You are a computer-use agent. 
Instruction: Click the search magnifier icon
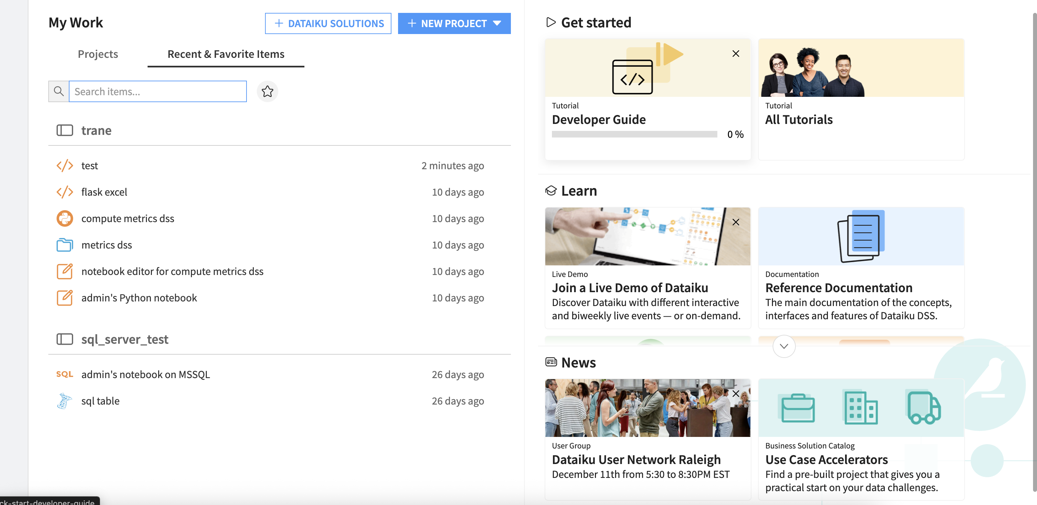click(x=59, y=92)
